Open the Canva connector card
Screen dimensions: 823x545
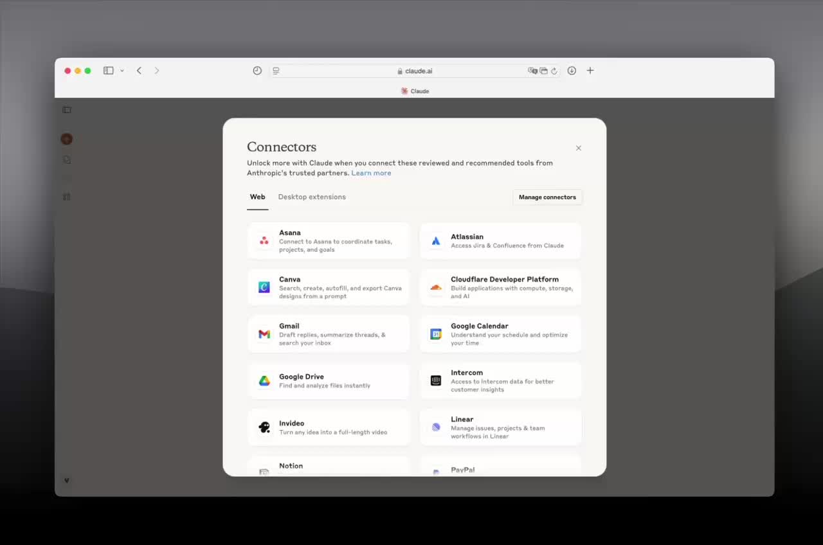[329, 287]
